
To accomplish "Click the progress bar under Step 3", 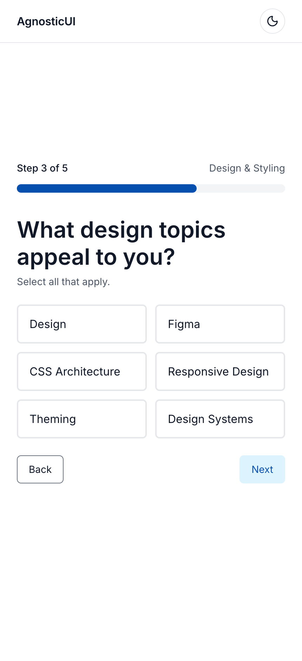I will click(x=151, y=188).
